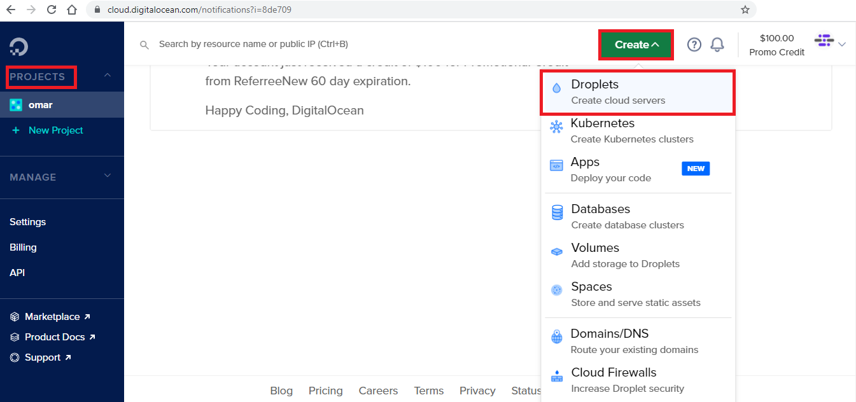Open the browser home page icon

pos(72,10)
